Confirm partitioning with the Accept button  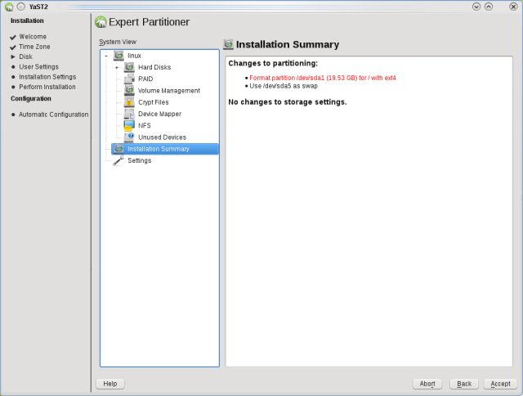point(500,384)
